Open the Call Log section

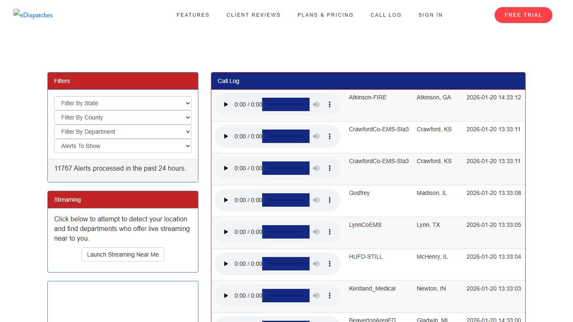386,15
